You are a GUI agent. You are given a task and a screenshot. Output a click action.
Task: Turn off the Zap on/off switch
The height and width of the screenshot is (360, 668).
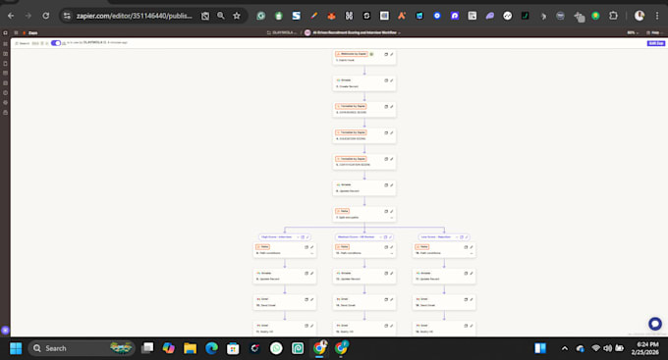click(56, 43)
